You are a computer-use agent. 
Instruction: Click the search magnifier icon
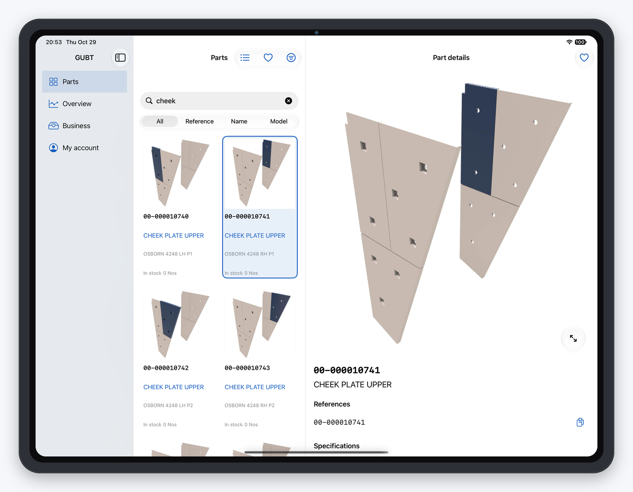(x=149, y=101)
